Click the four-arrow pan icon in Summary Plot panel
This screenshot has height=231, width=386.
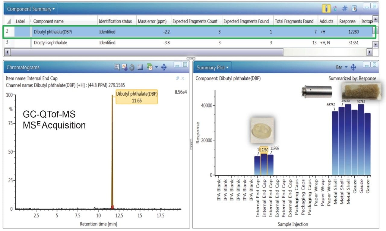coord(353,67)
